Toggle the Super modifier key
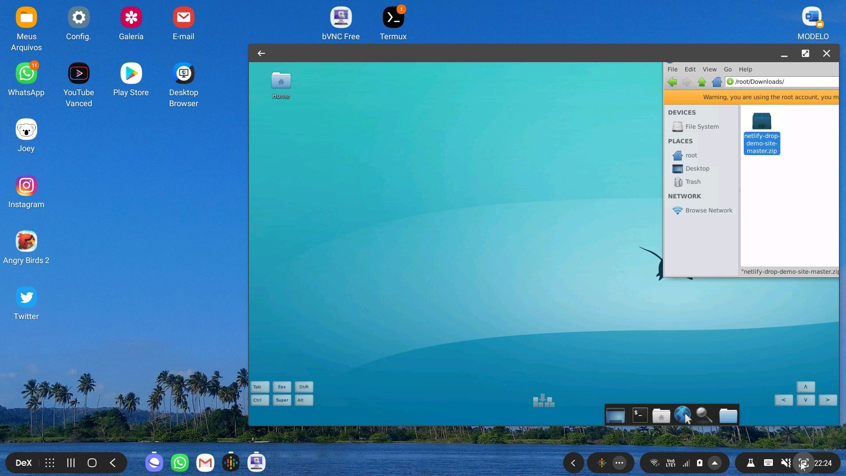The width and height of the screenshot is (846, 476). pos(282,400)
